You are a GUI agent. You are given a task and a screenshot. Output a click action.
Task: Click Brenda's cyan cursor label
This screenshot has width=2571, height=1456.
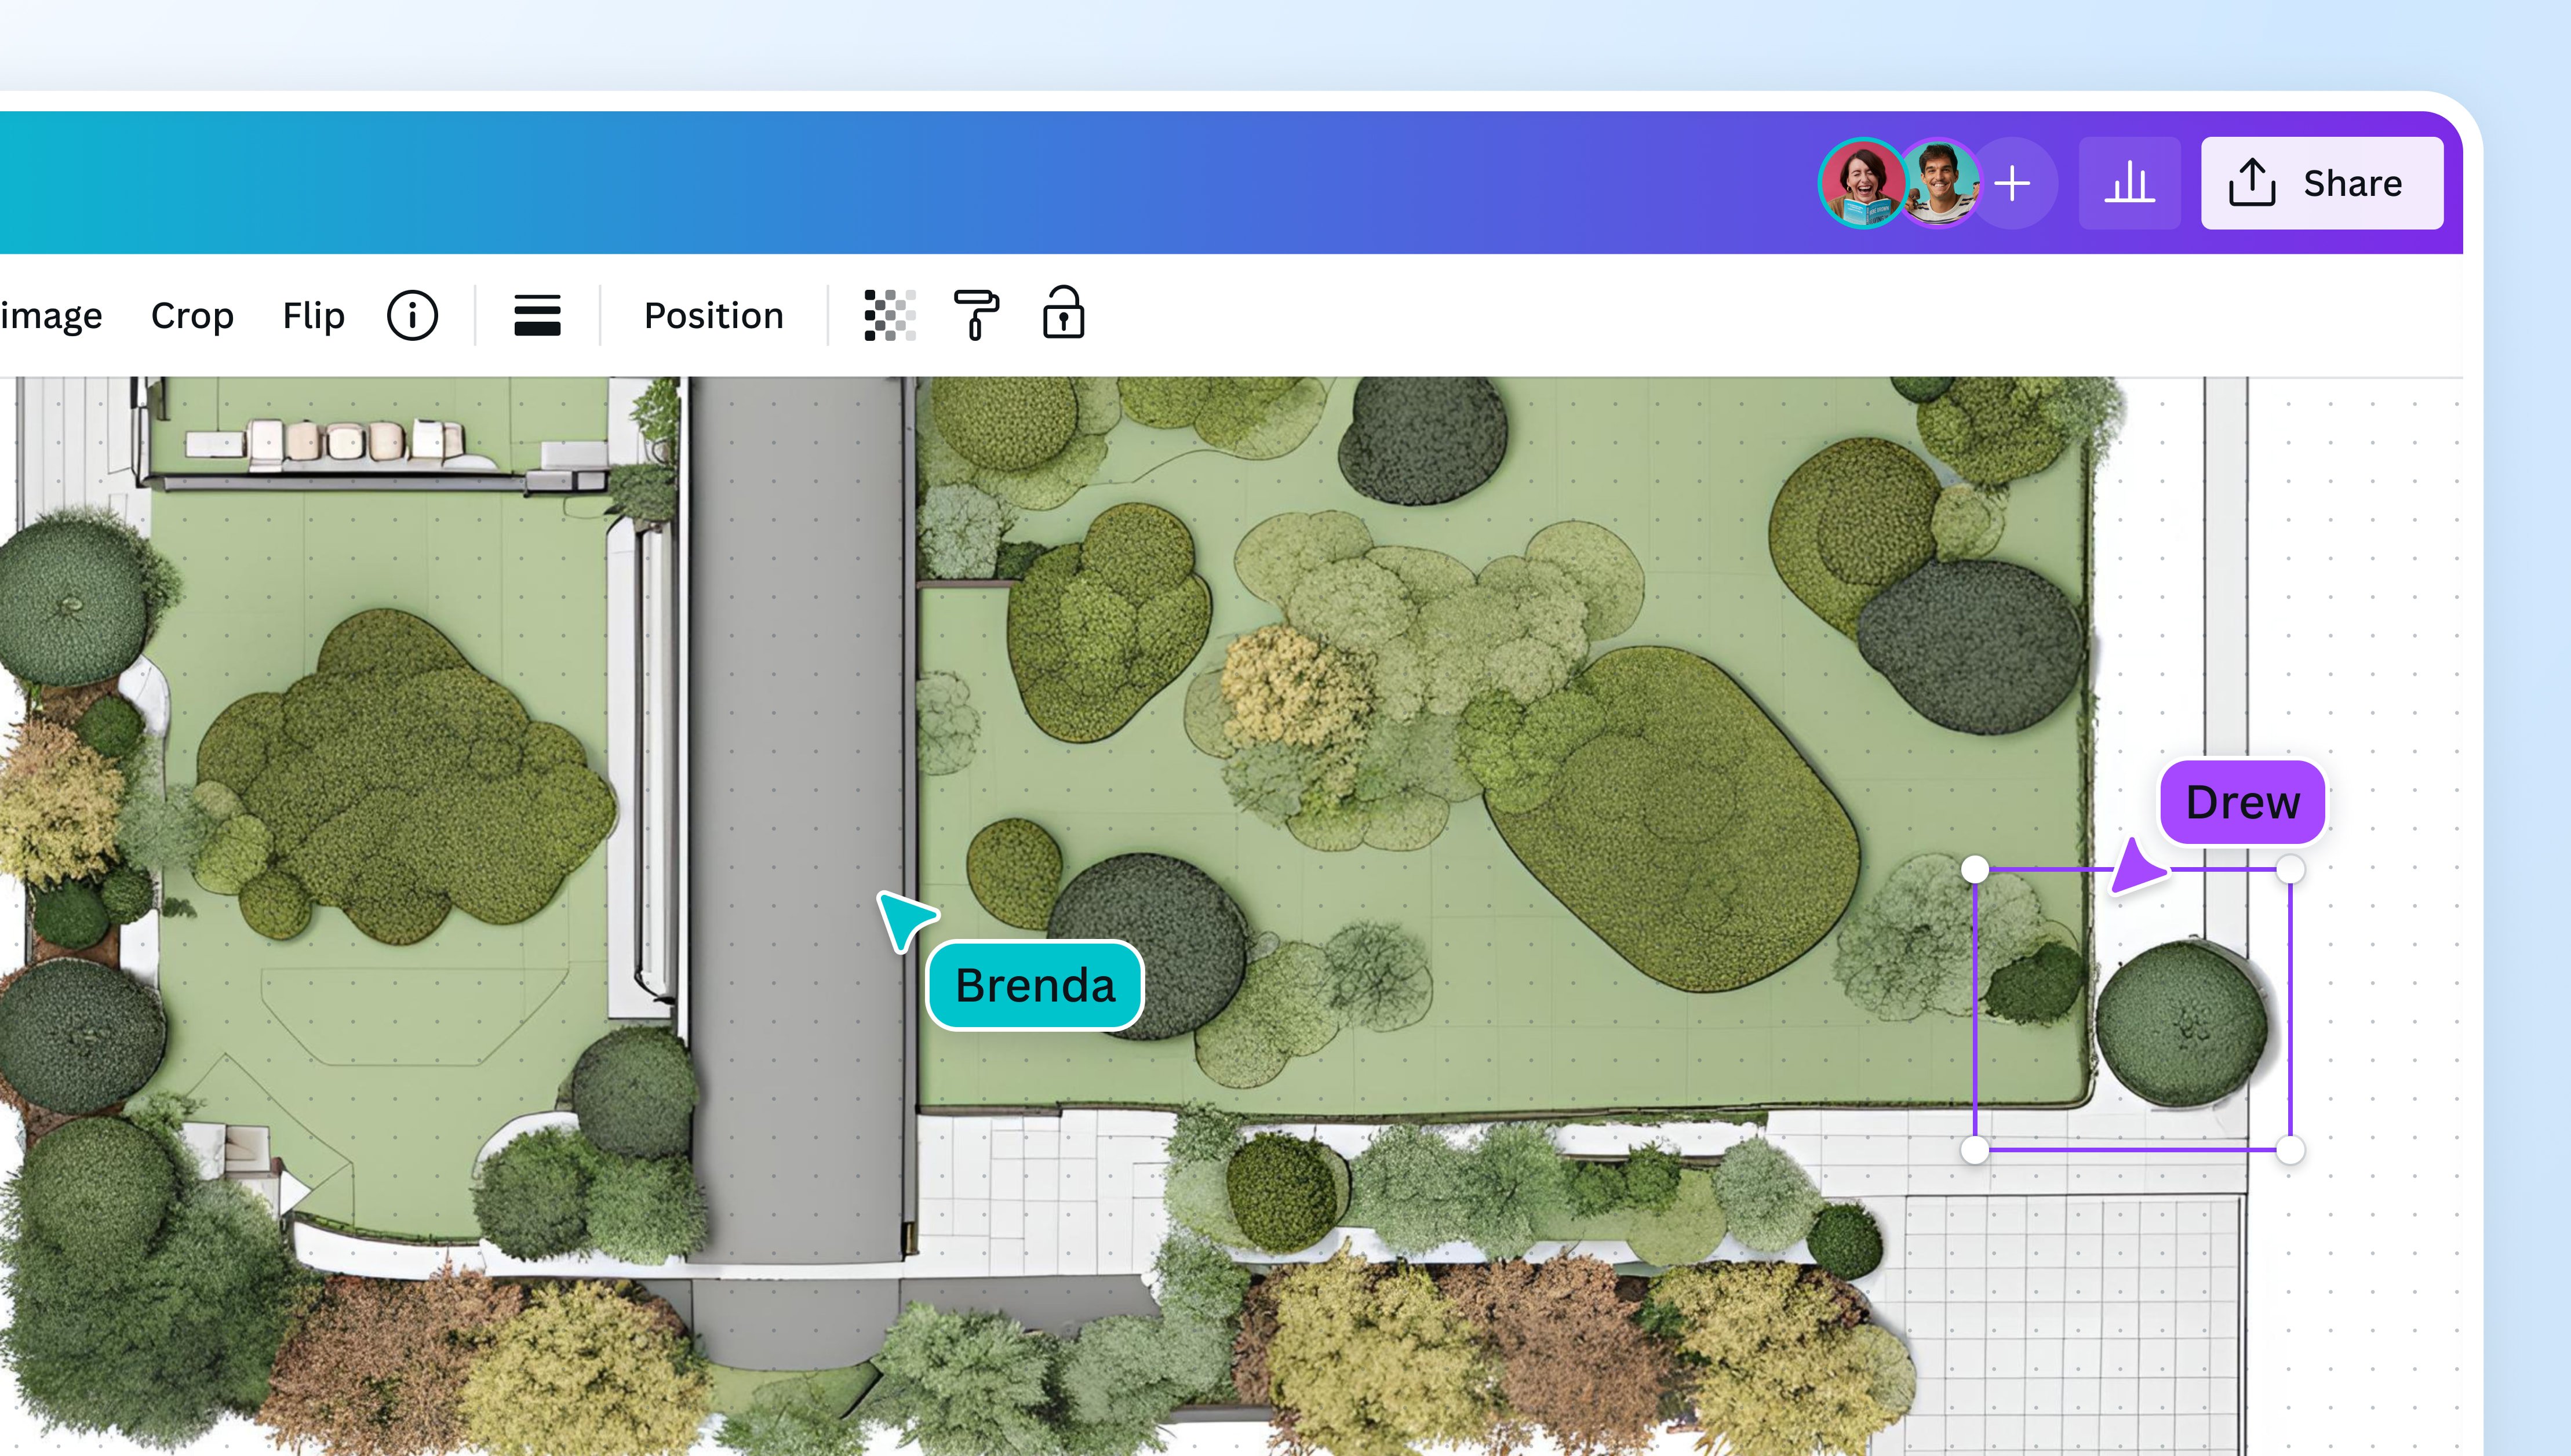point(1035,984)
